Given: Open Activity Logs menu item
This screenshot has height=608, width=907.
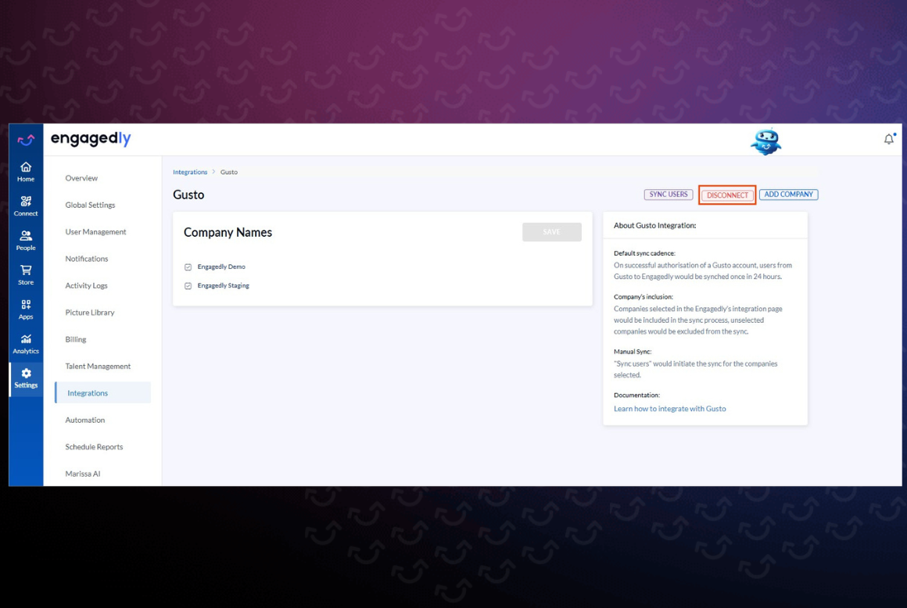Looking at the screenshot, I should [86, 285].
